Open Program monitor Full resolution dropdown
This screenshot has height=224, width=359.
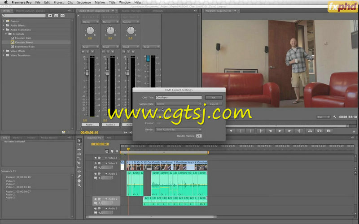pos(323,117)
